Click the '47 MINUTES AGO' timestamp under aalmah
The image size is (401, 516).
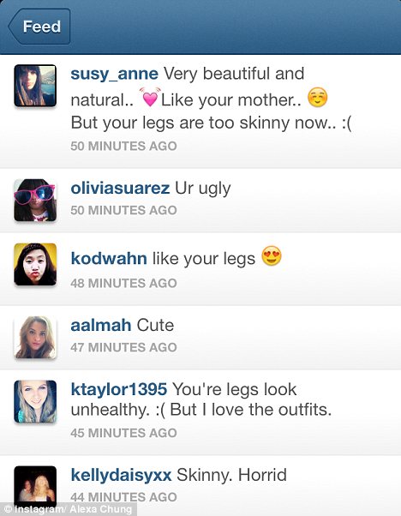pos(123,347)
